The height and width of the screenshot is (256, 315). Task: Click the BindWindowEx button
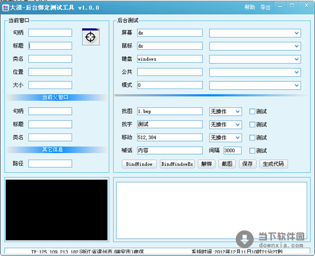pos(177,164)
